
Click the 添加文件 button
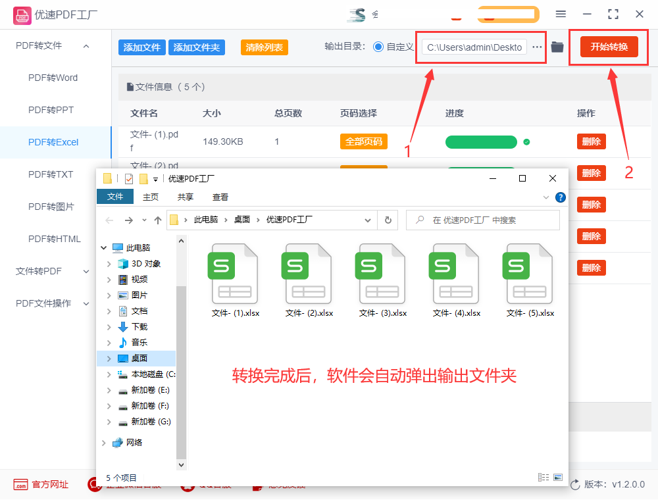coord(142,47)
